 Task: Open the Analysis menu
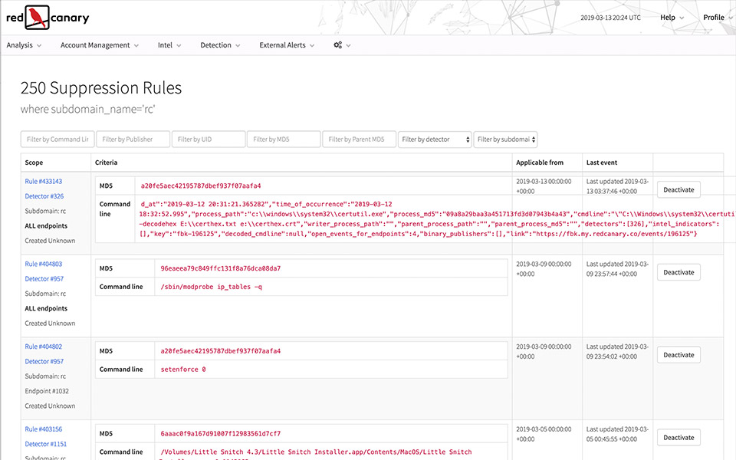pos(24,45)
